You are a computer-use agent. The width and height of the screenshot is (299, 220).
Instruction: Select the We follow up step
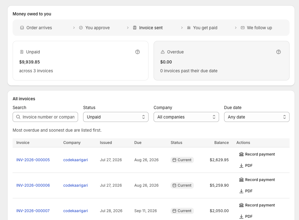[256, 28]
